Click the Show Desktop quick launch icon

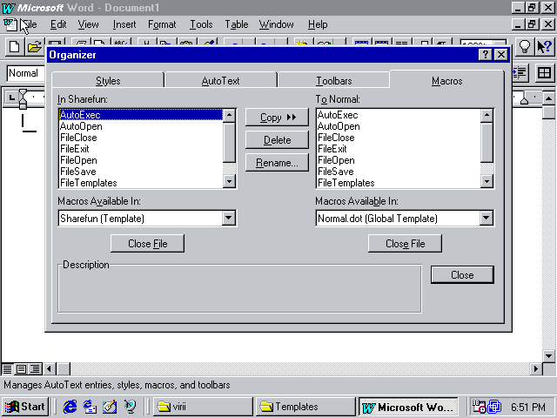pyautogui.click(x=110, y=407)
